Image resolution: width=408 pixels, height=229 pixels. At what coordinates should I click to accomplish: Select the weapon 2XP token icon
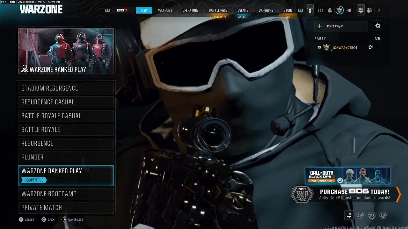(372, 215)
